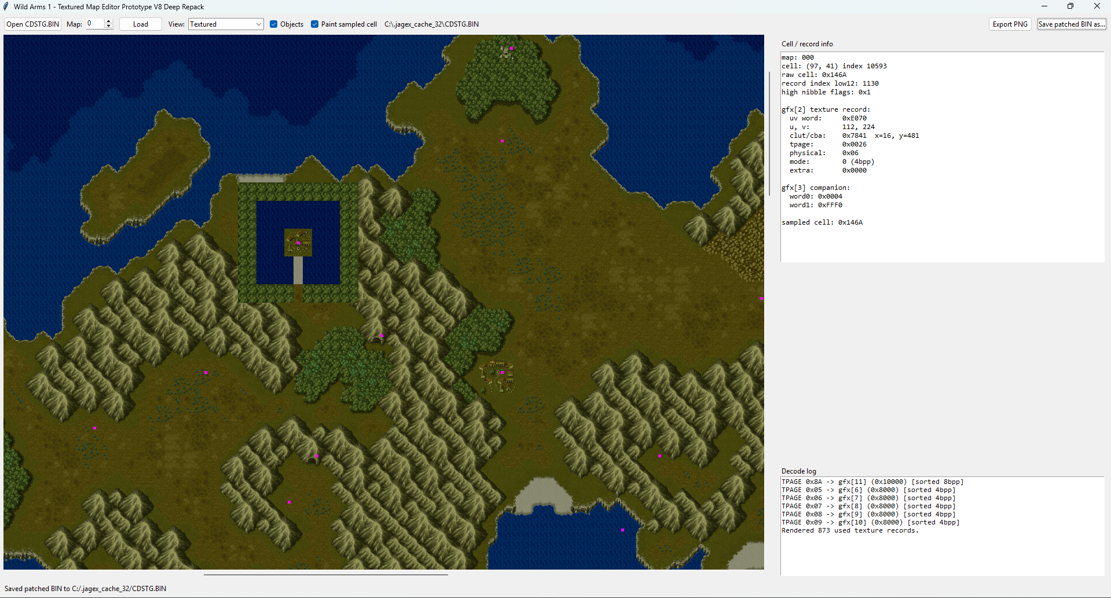The width and height of the screenshot is (1111, 598).
Task: Click the feather app icon in the title bar
Action: (x=6, y=6)
